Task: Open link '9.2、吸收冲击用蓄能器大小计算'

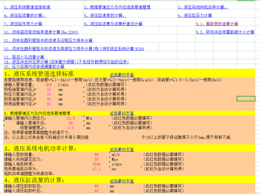Action: tap(225, 32)
